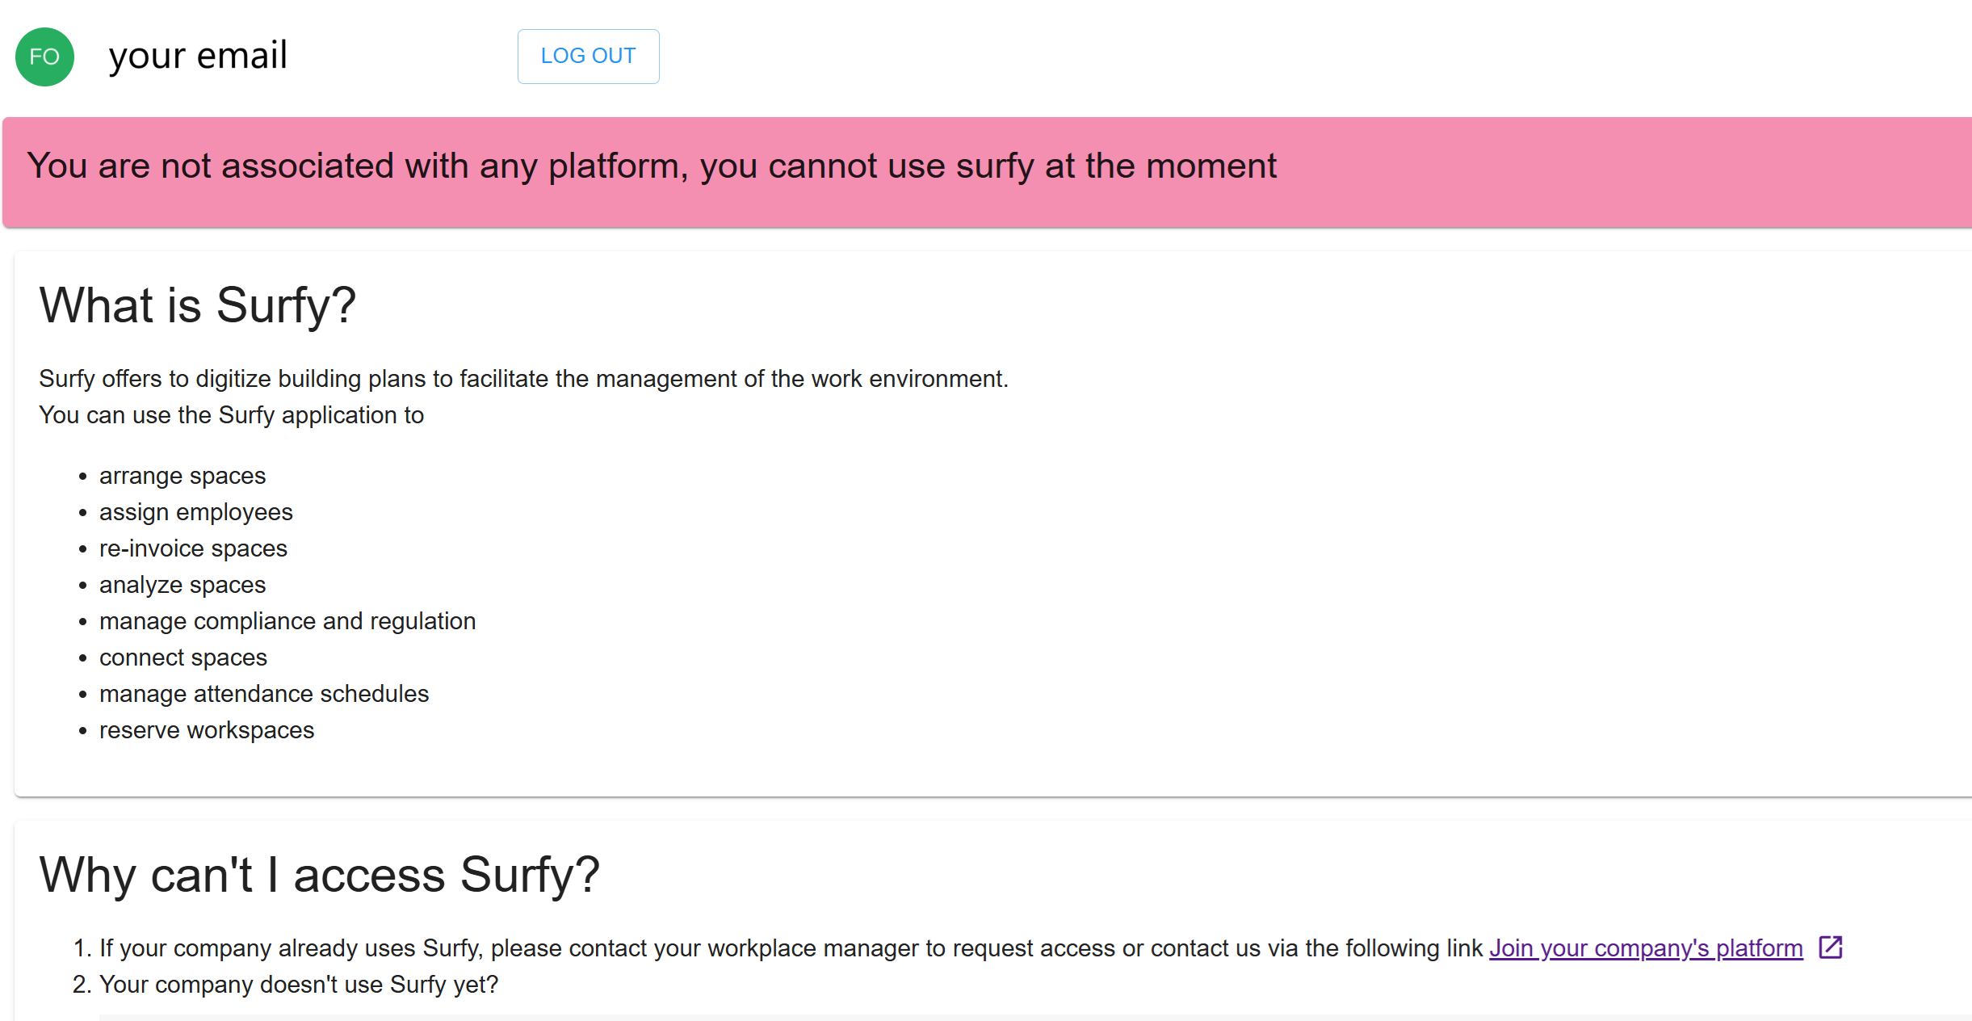Click the 'What is Surfy?' heading
Viewport: 1972px width, 1021px height.
coord(198,305)
